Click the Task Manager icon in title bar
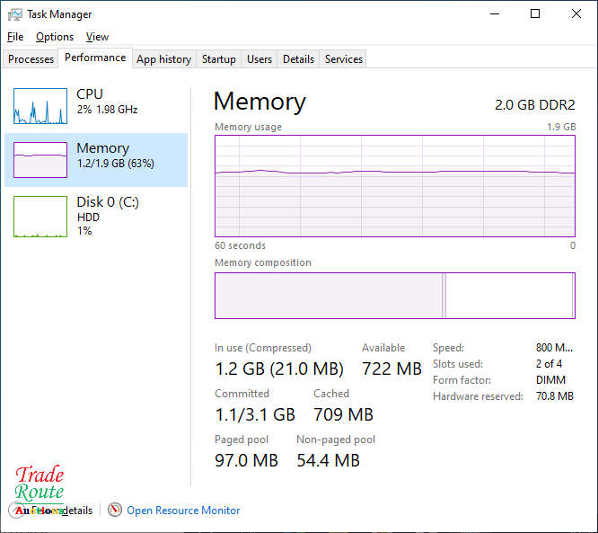The image size is (598, 533). click(14, 14)
